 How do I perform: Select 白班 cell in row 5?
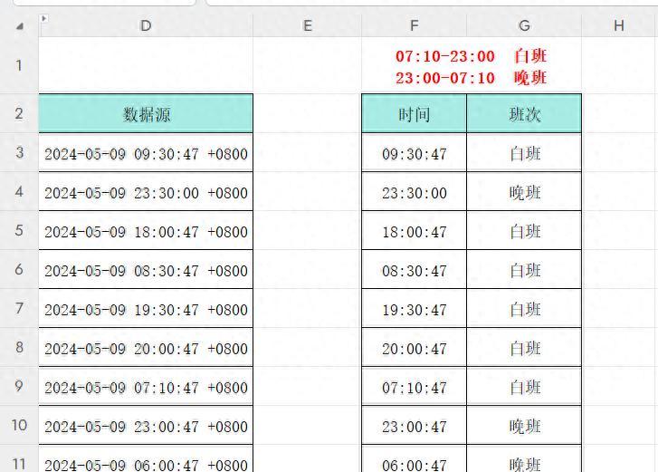[x=524, y=230]
